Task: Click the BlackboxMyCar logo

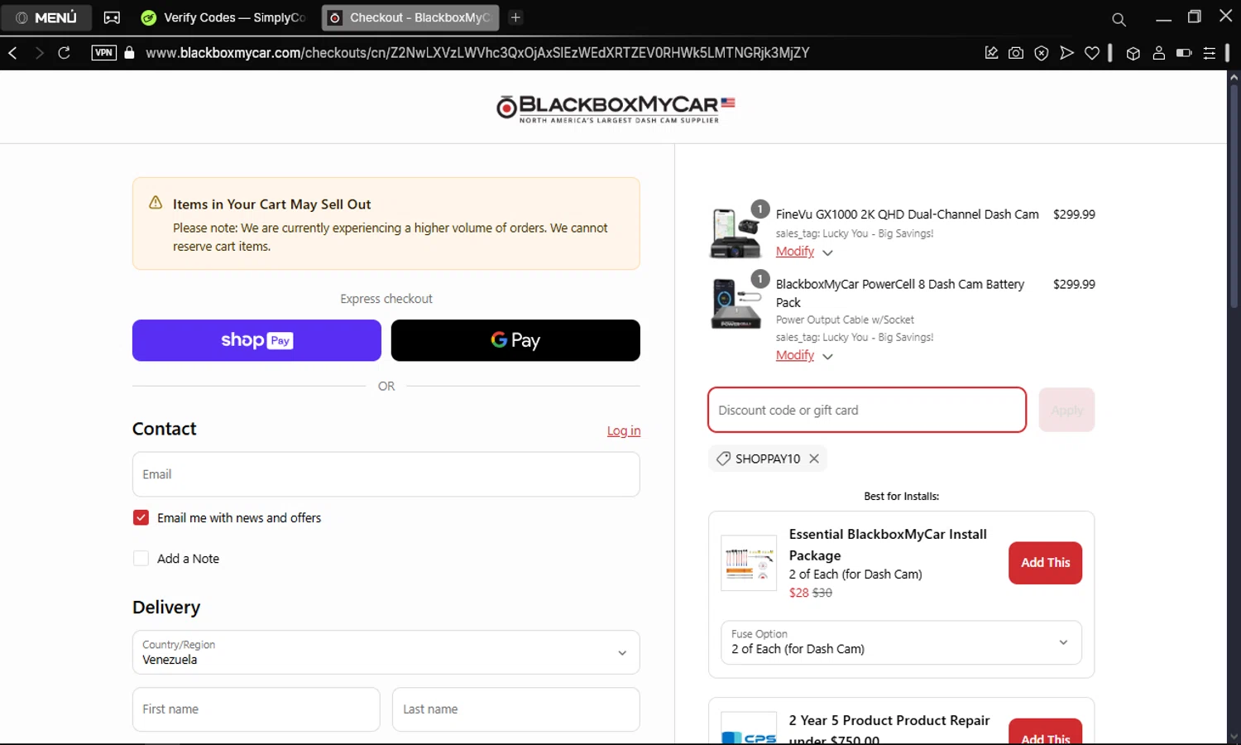Action: point(616,108)
